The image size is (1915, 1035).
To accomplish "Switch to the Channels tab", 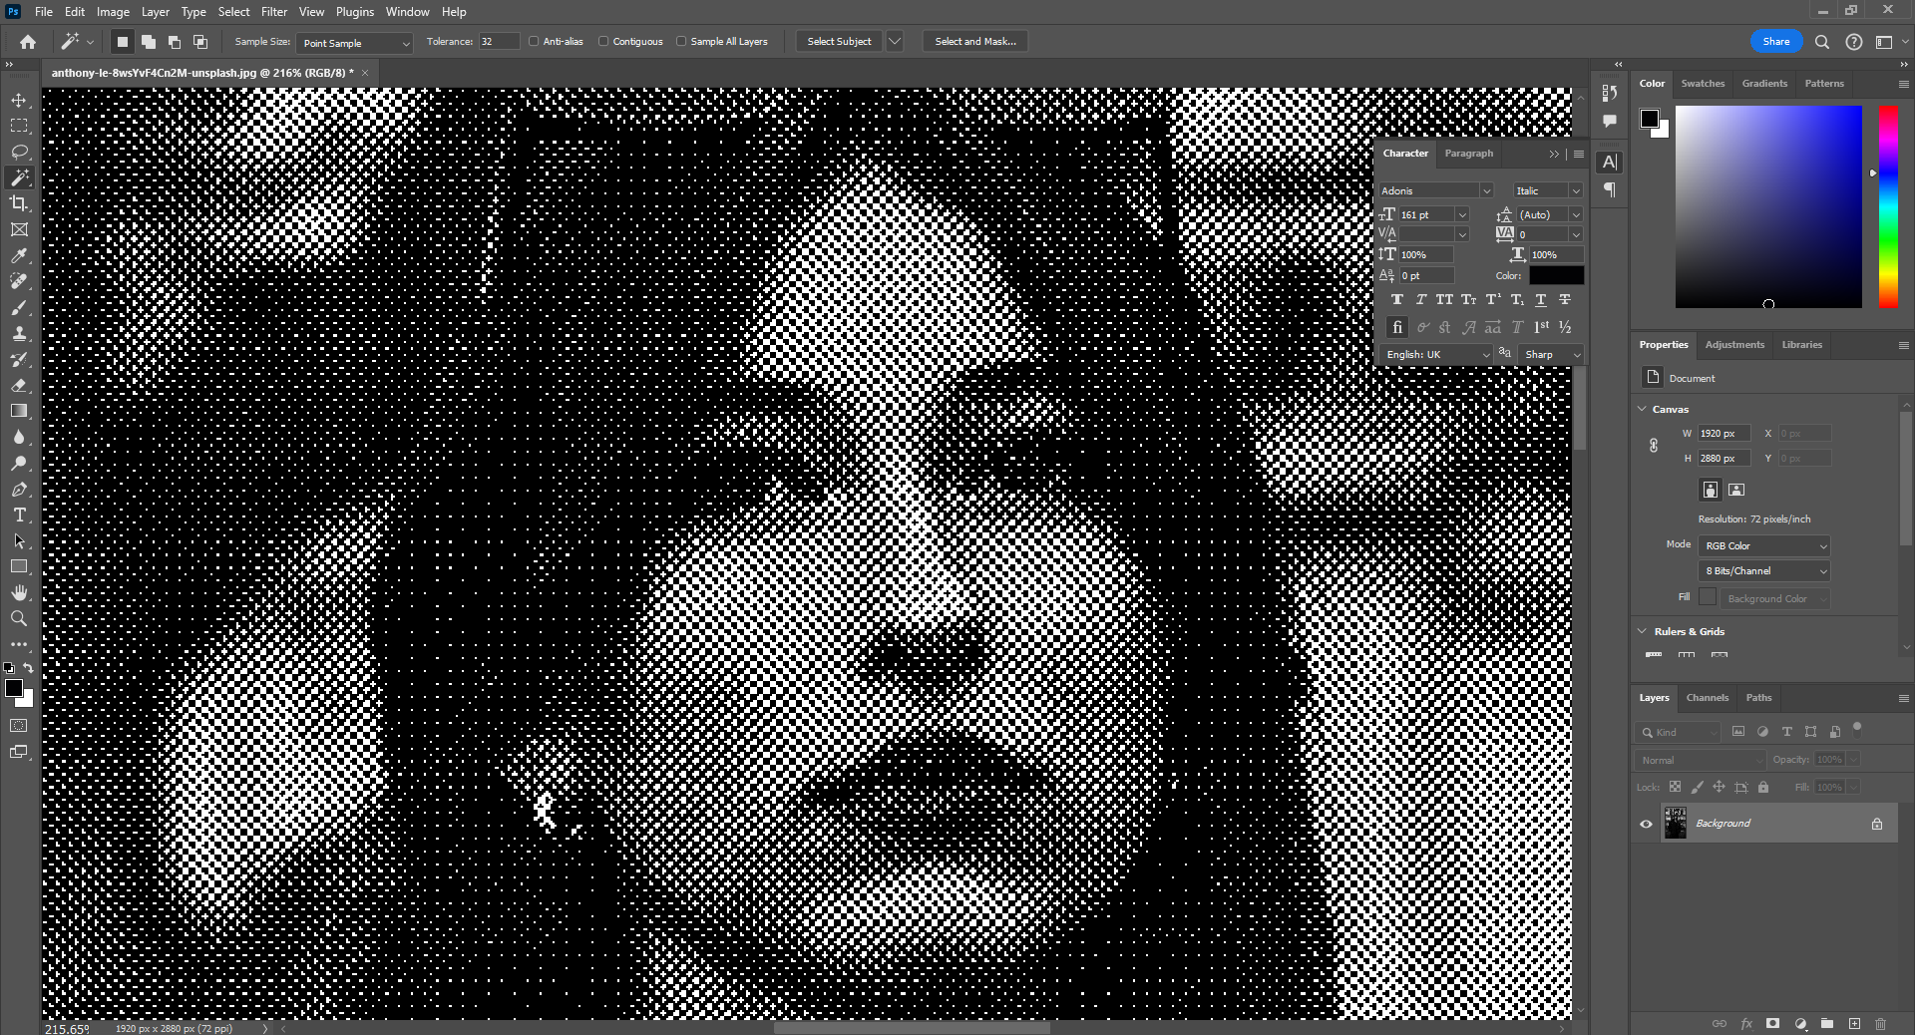I will point(1707,698).
